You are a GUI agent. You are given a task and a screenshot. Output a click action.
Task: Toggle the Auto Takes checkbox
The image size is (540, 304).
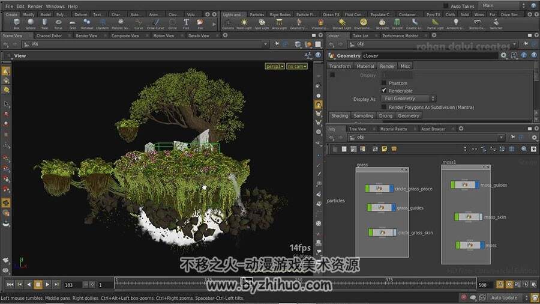(446, 6)
